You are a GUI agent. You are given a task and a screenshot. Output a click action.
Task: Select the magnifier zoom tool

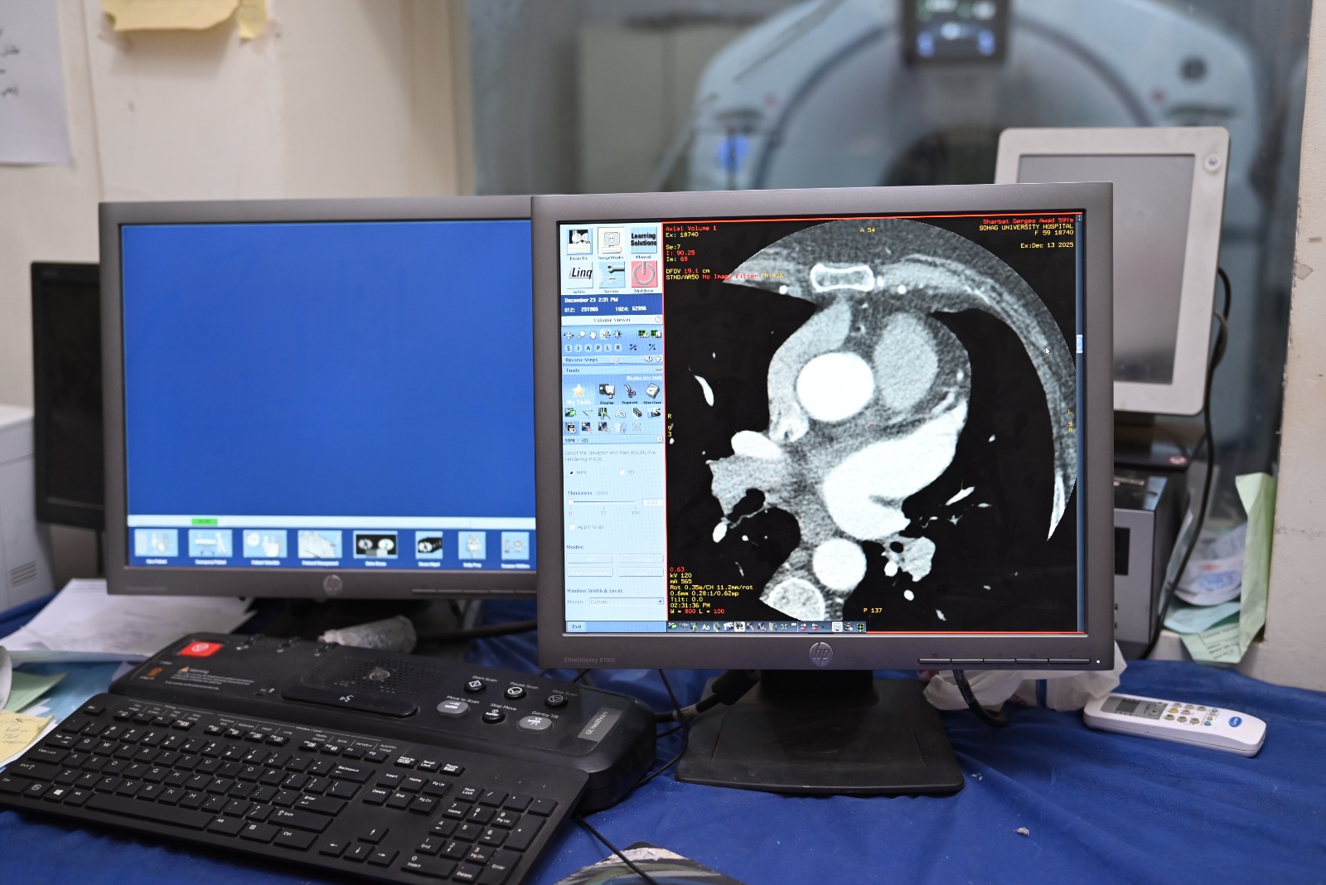click(x=581, y=334)
